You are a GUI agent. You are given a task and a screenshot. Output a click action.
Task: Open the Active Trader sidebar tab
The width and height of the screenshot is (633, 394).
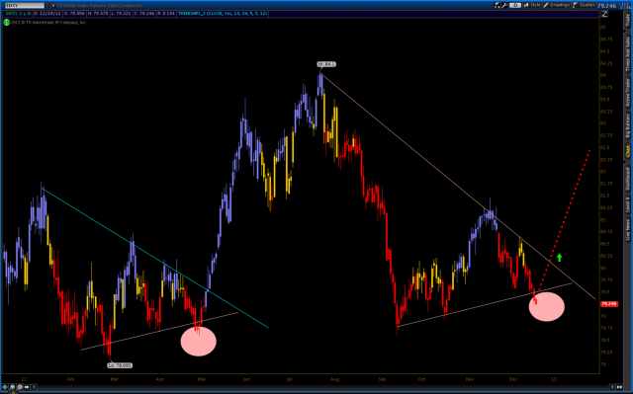click(628, 93)
